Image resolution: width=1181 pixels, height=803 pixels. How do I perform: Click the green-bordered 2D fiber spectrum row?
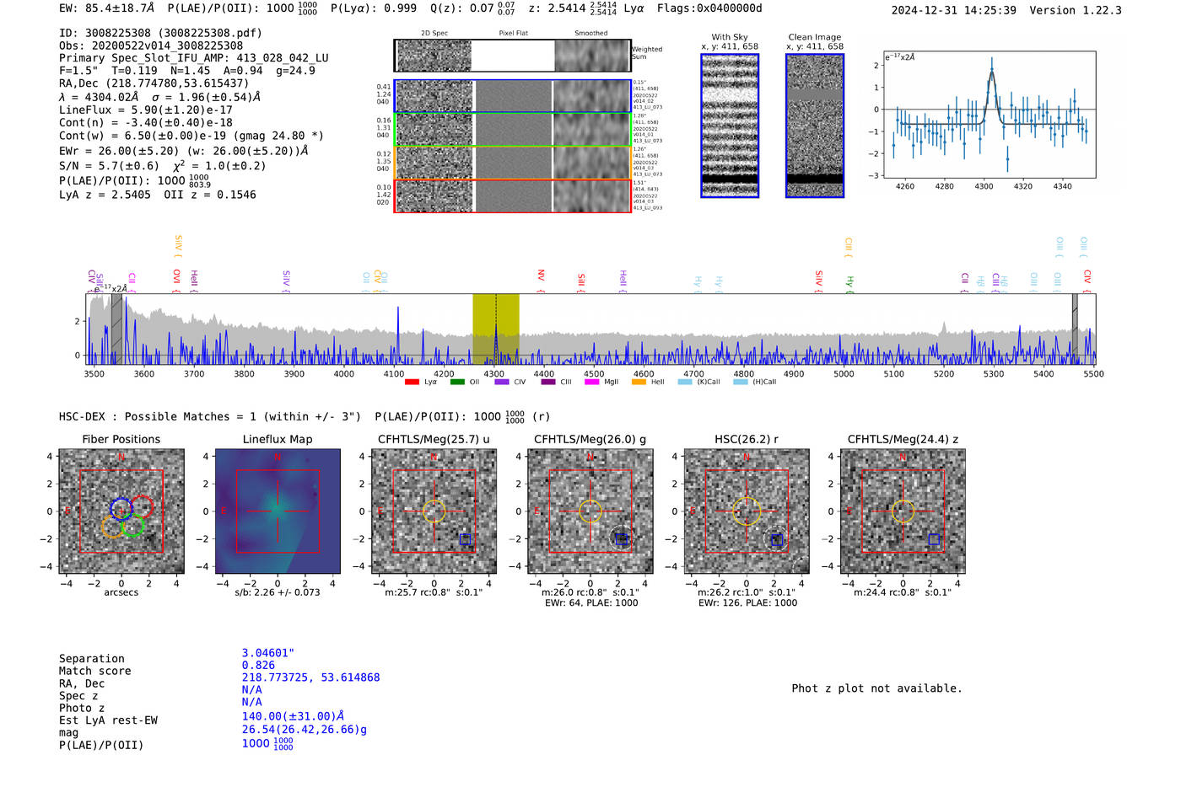pos(512,129)
